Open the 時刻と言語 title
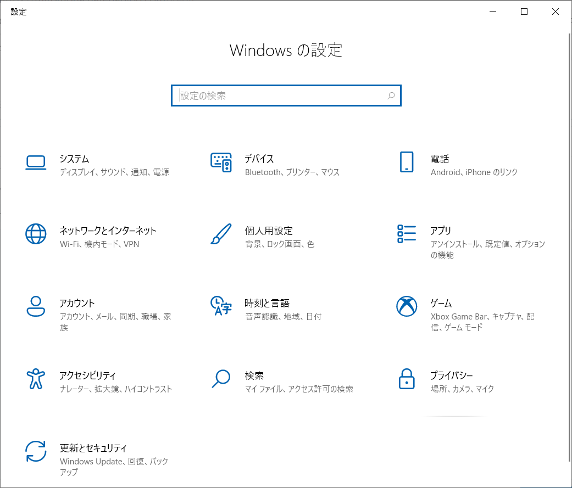Image resolution: width=572 pixels, height=488 pixels. point(267,303)
